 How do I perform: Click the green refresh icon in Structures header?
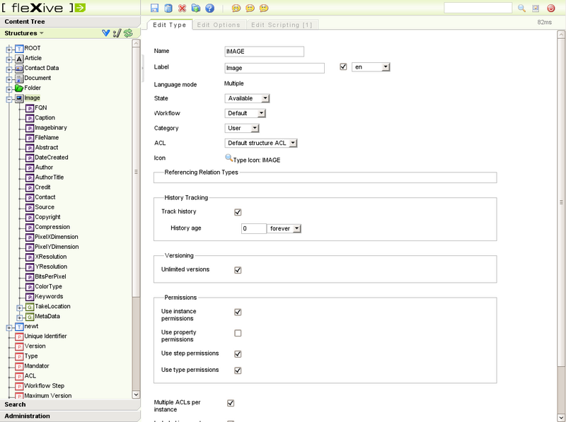point(129,33)
